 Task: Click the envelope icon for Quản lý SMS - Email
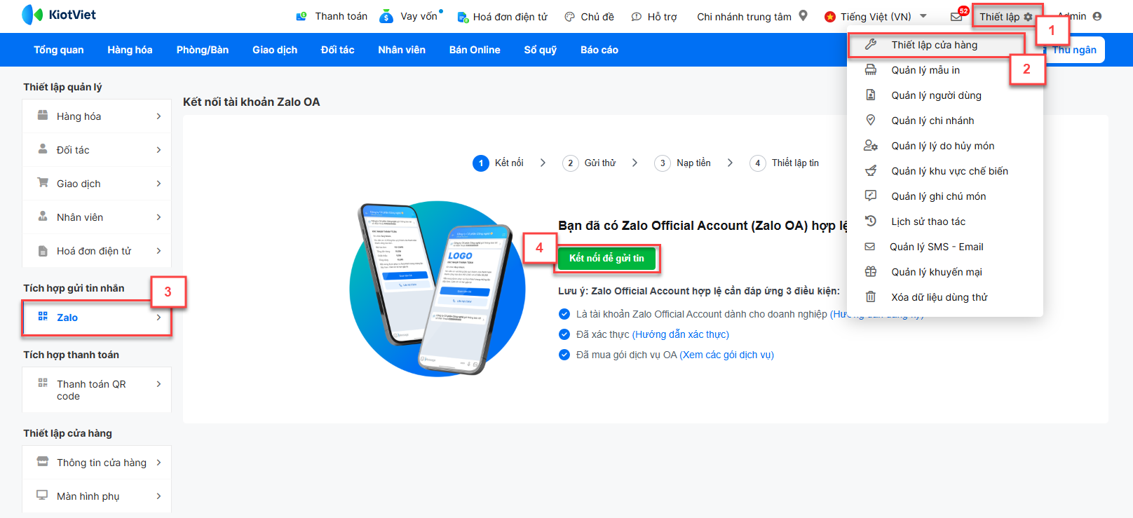(x=870, y=247)
